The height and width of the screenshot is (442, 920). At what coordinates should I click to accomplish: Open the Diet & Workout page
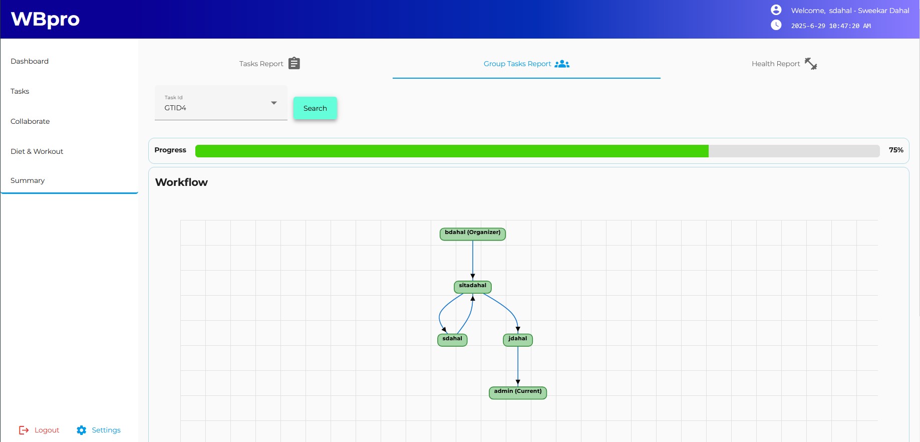pyautogui.click(x=37, y=151)
